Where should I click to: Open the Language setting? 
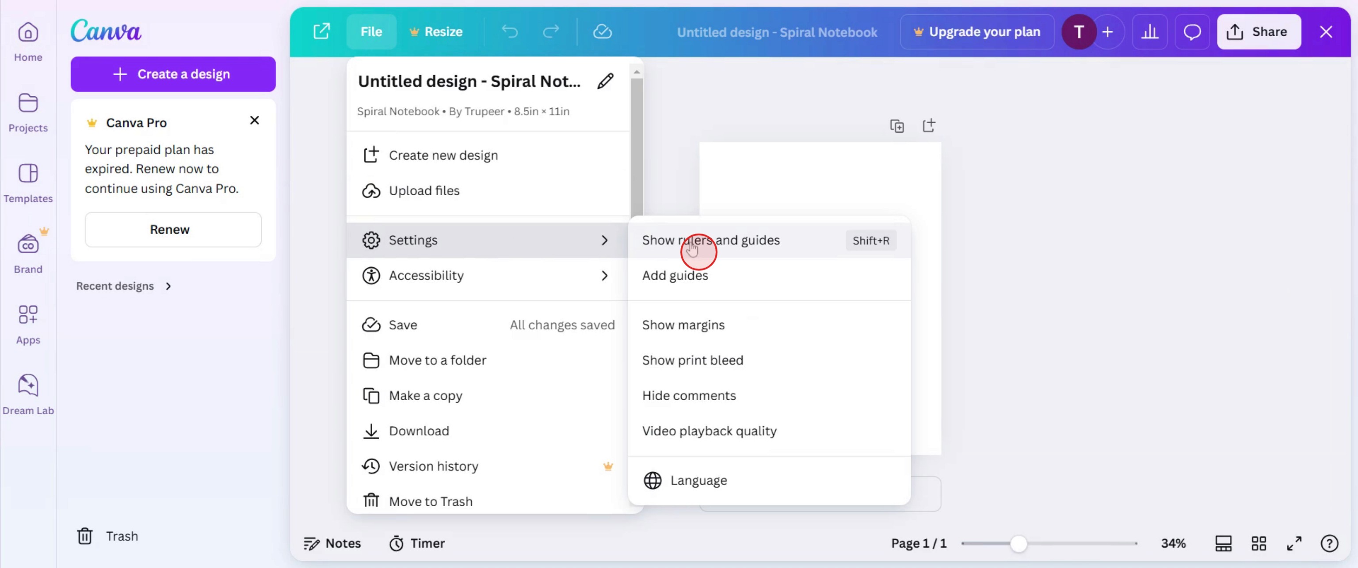pos(769,481)
